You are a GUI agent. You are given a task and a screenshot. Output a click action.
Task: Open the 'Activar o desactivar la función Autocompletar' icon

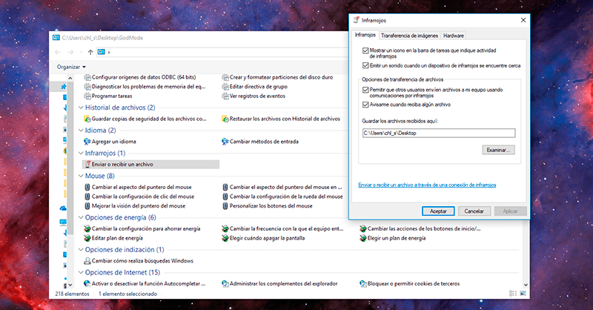(x=87, y=283)
